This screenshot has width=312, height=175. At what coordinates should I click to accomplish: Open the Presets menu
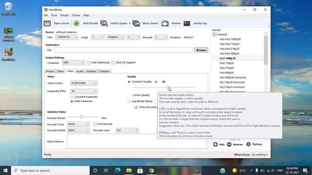(64, 15)
